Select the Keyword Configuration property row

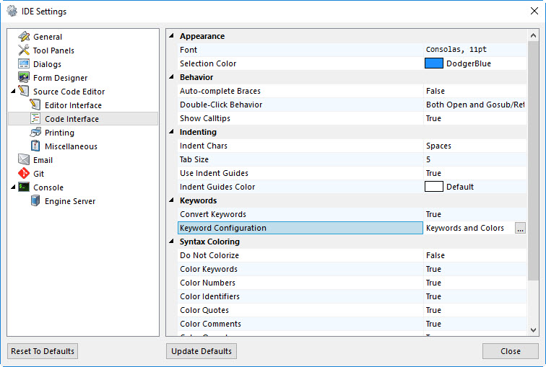[300, 228]
